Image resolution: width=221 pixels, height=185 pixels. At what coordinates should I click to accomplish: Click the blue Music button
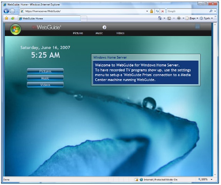point(45,78)
